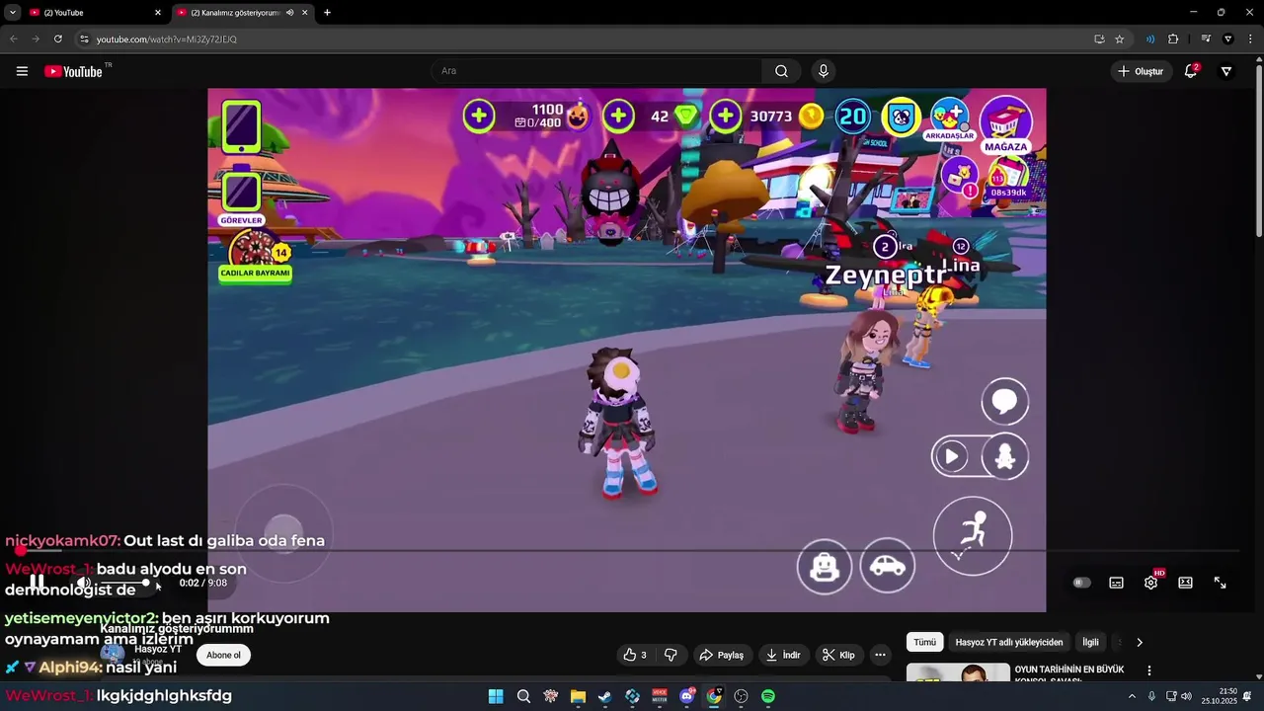This screenshot has width=1264, height=711.
Task: Open the notifications bell
Action: click(1191, 71)
